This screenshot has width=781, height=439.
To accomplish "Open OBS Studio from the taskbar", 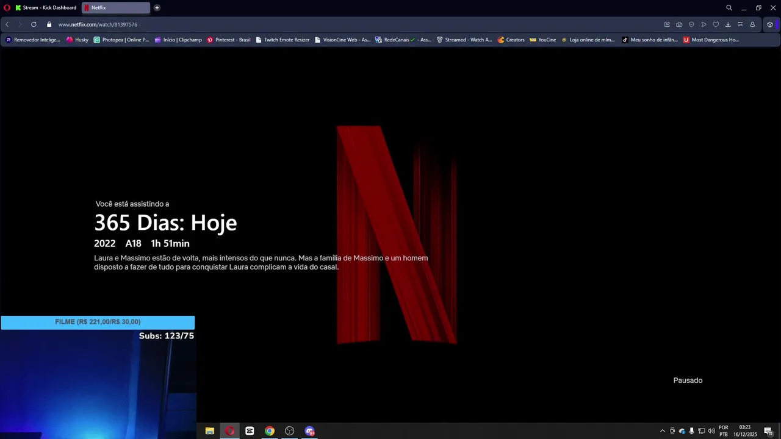I will coord(290,431).
